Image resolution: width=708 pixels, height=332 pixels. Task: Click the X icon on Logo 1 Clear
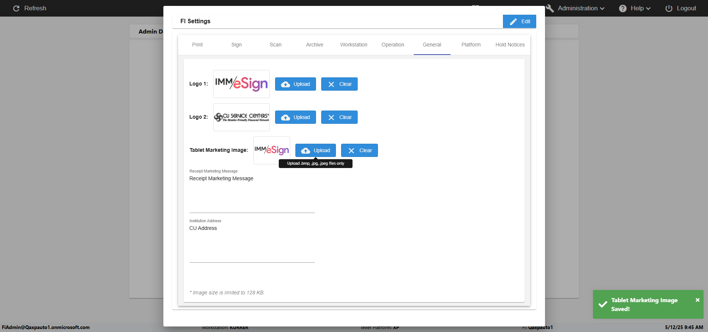pyautogui.click(x=331, y=84)
